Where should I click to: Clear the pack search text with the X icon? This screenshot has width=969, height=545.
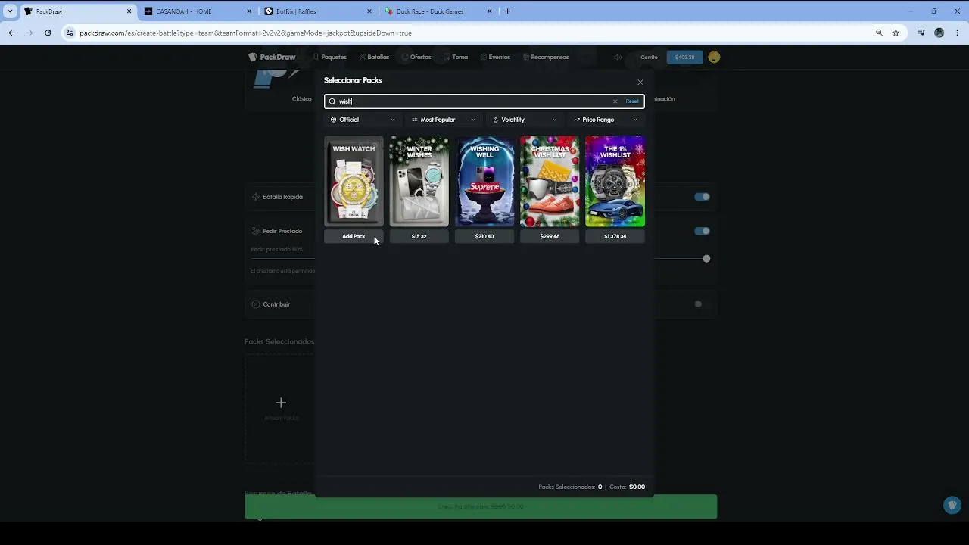[x=615, y=101]
